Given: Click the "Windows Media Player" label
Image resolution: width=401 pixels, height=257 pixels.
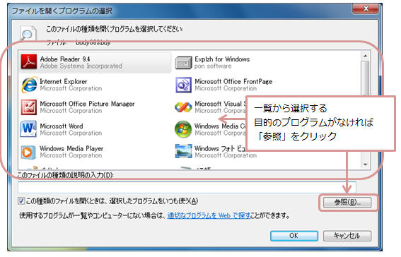Looking at the screenshot, I should pos(71,148).
